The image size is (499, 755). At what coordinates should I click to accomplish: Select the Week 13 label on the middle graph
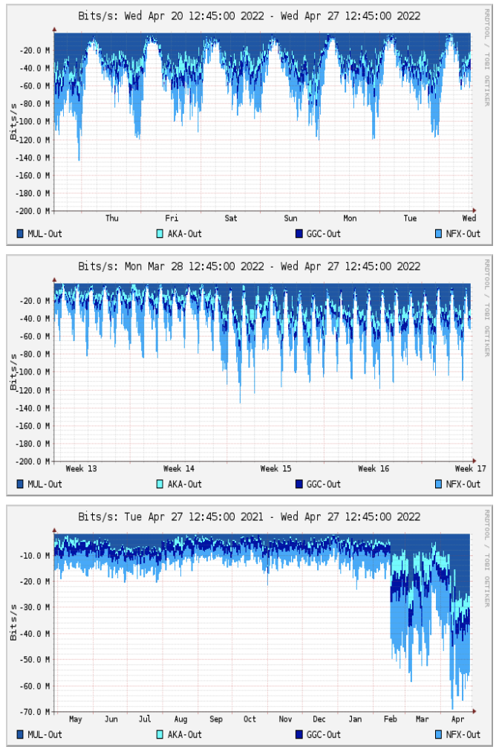coord(81,469)
